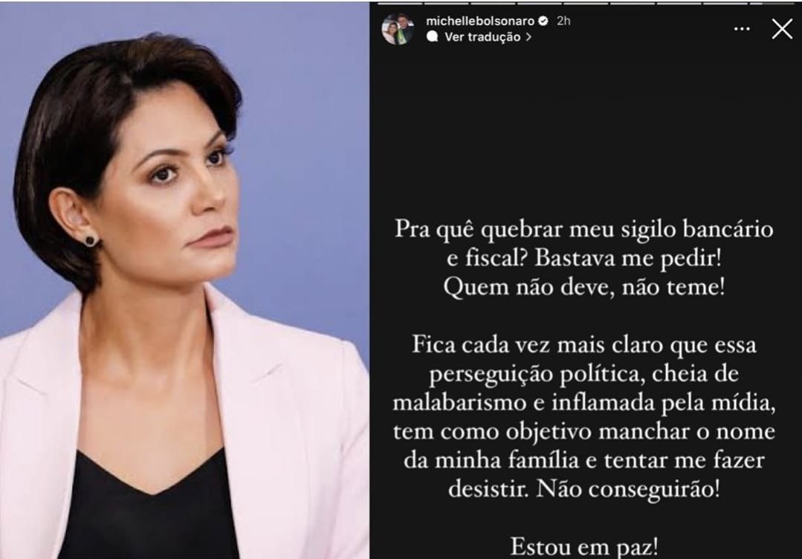This screenshot has width=802, height=559.
Task: Select the third story progress segment
Action: (x=493, y=4)
